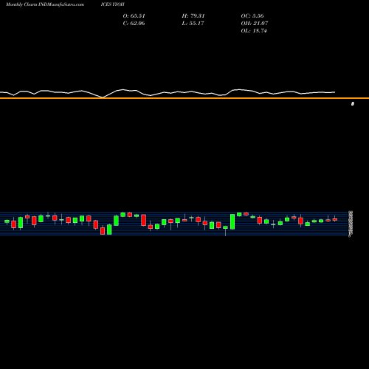Select the open value O: 65.51
Screen dimensions: 369x369
[134, 15]
